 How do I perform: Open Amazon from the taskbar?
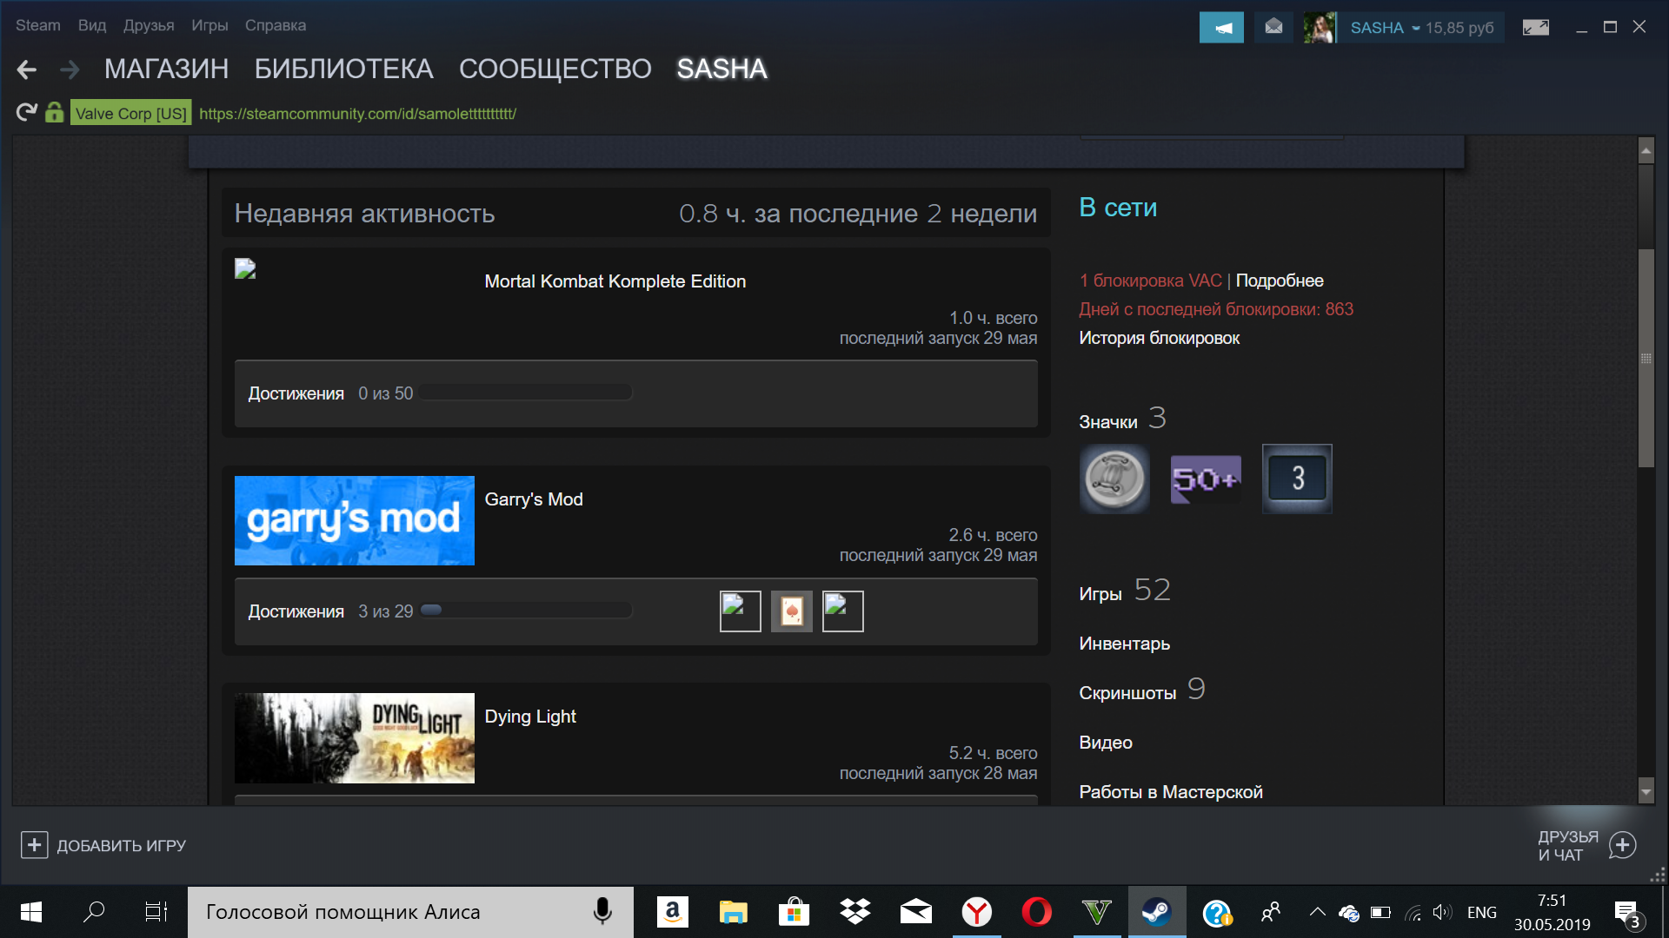coord(672,912)
